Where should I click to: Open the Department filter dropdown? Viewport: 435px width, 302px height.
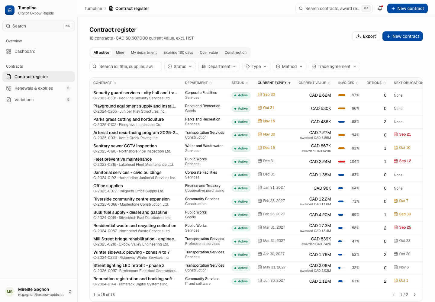tap(219, 66)
